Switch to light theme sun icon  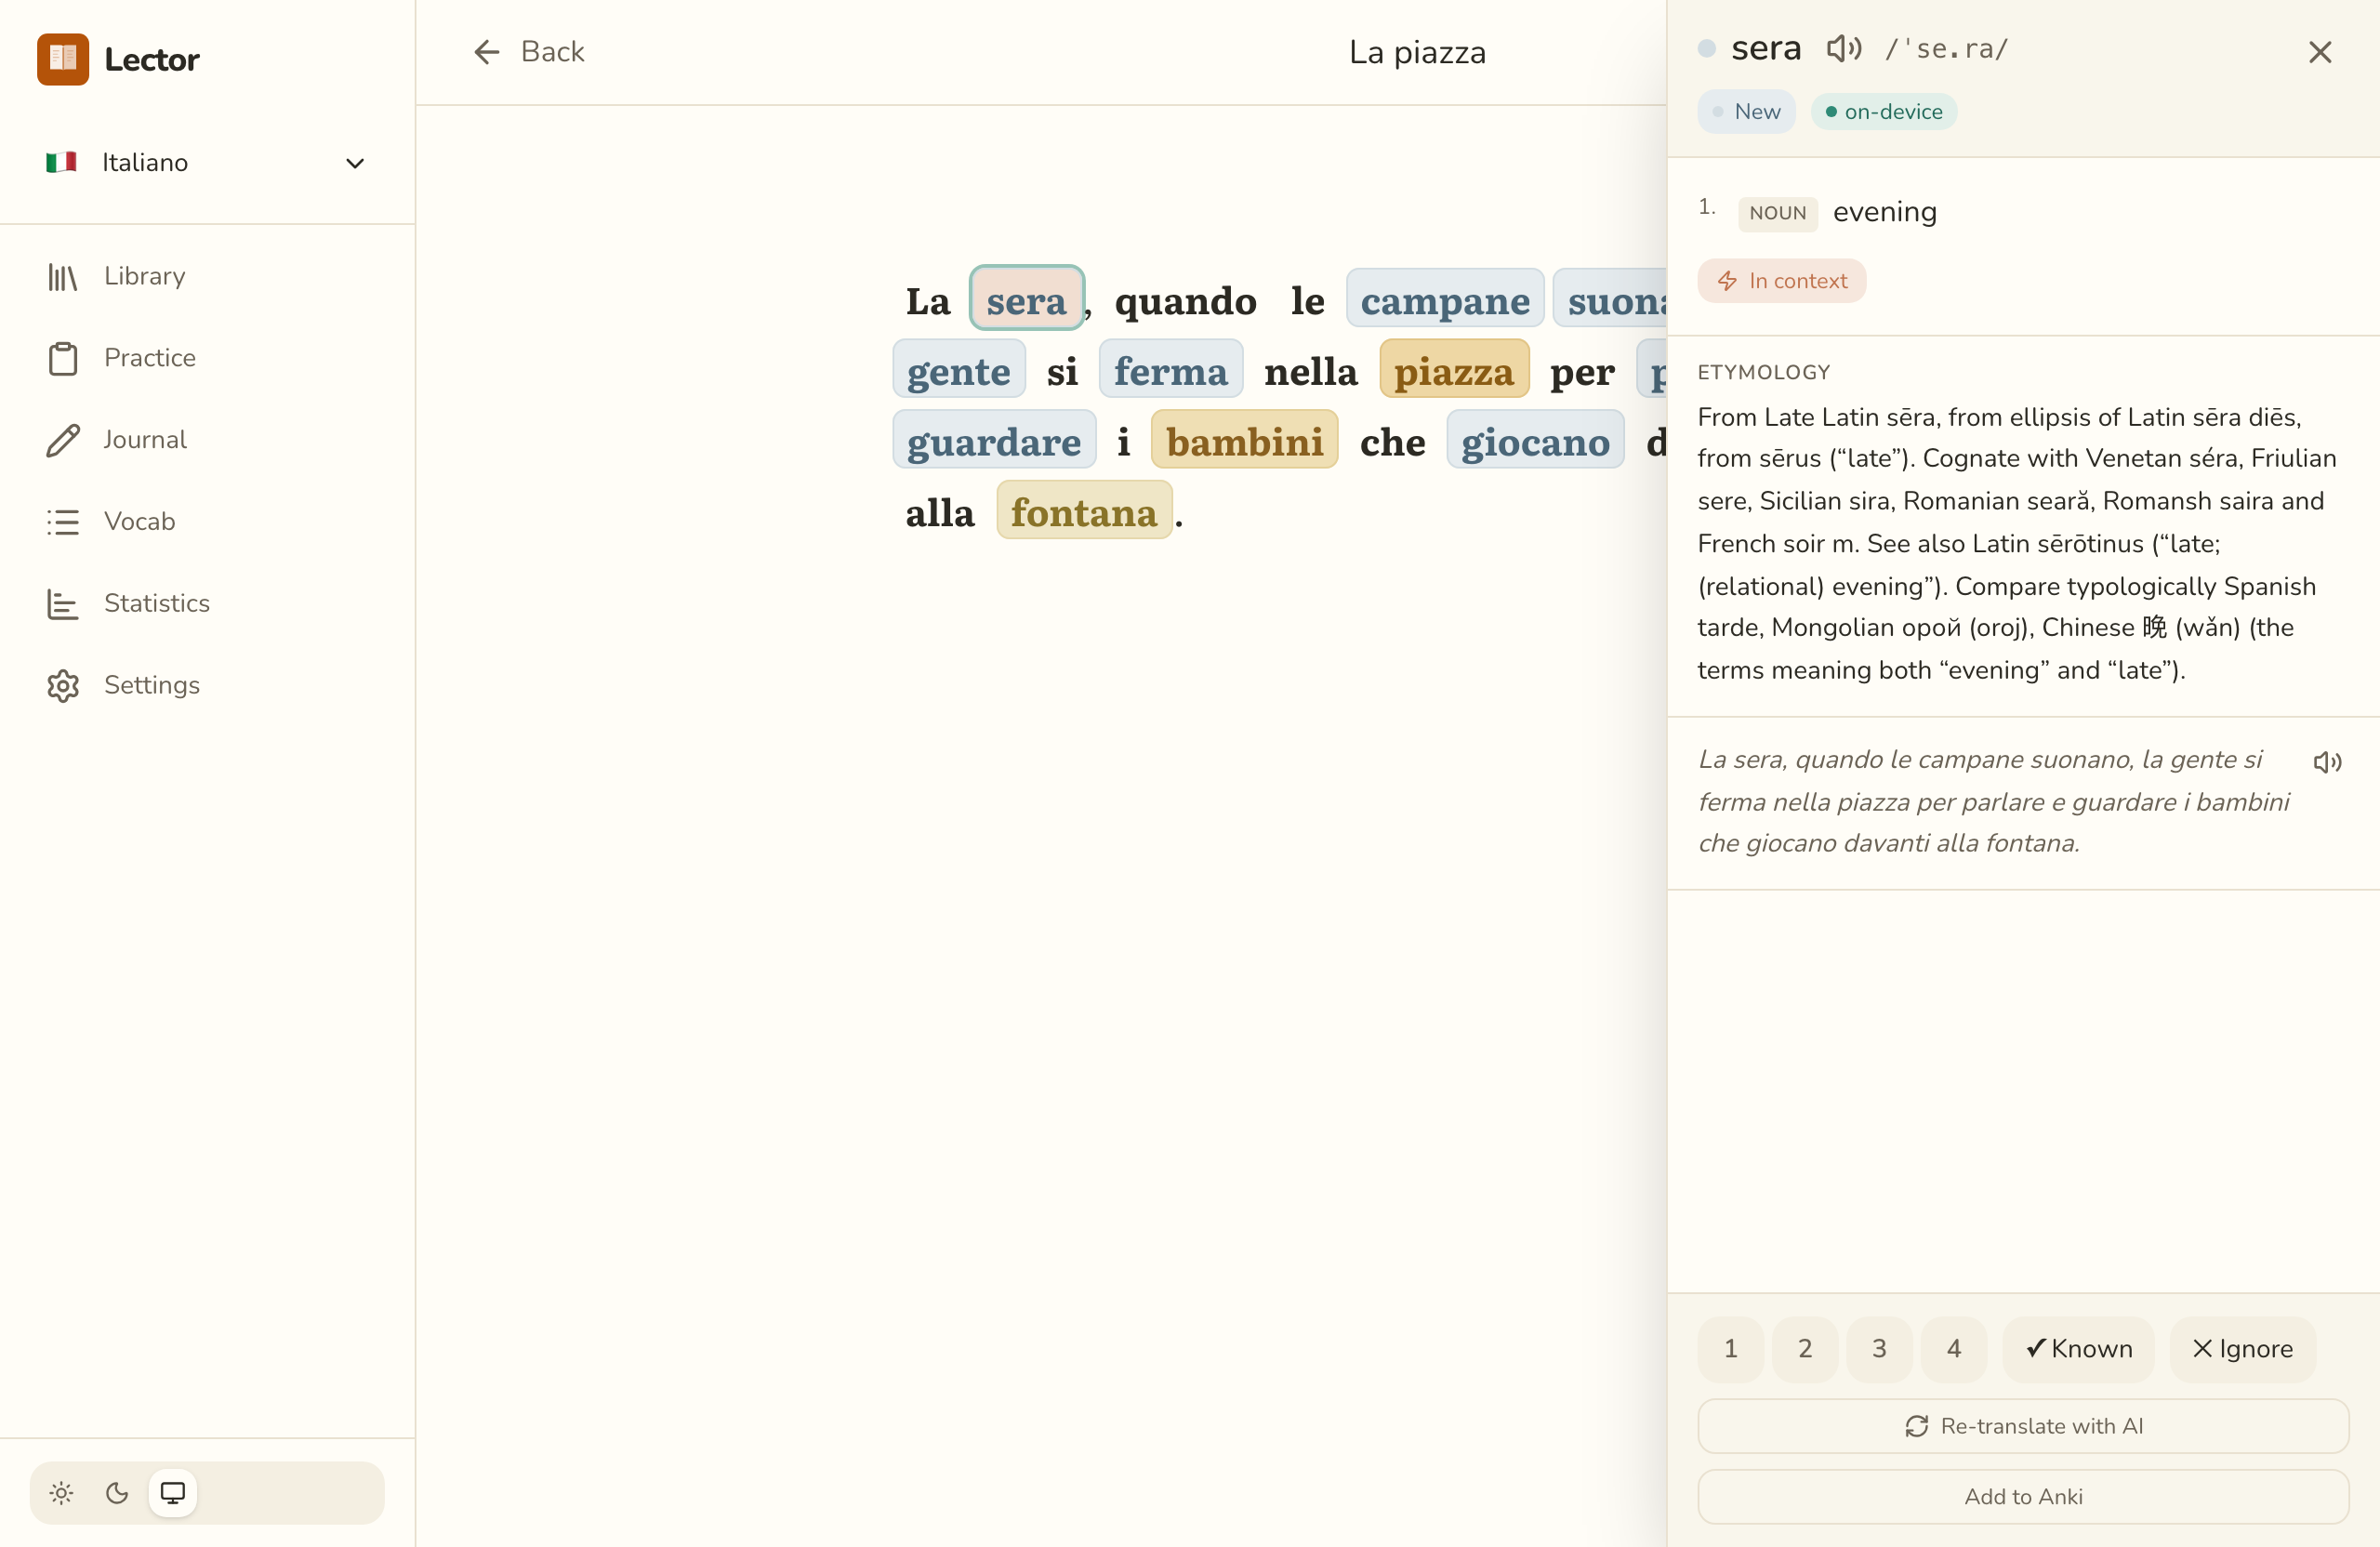62,1493
